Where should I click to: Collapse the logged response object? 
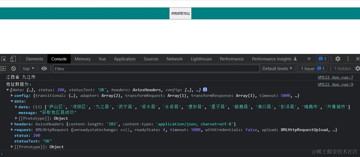click(7, 90)
